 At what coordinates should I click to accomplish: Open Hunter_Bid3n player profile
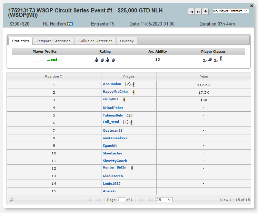click(115, 167)
